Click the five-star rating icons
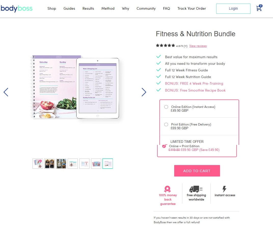273x226 pixels. click(165, 46)
